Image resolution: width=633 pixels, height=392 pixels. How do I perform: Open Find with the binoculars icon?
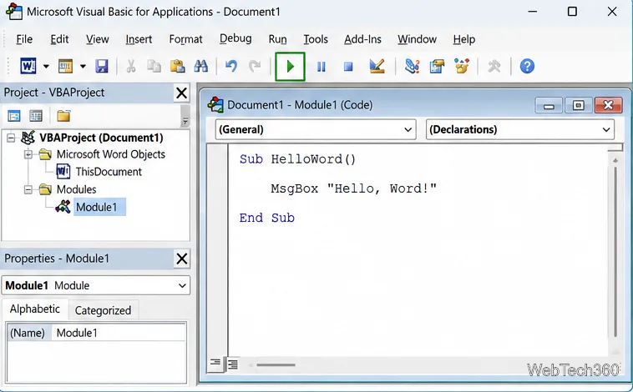click(x=200, y=66)
